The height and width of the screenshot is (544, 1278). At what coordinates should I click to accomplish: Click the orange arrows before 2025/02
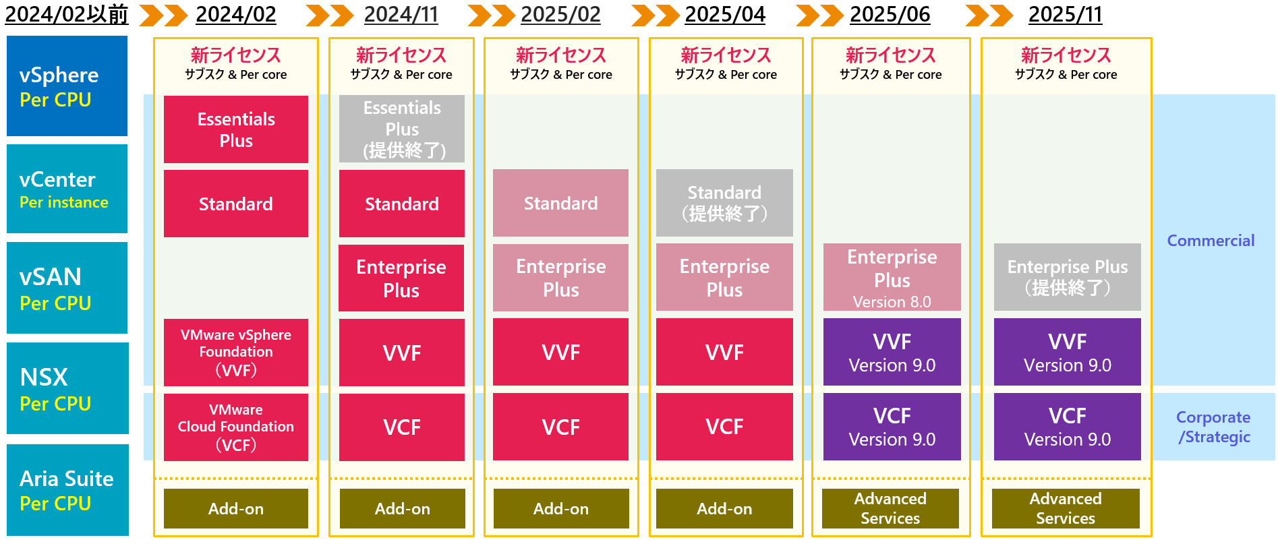point(492,16)
